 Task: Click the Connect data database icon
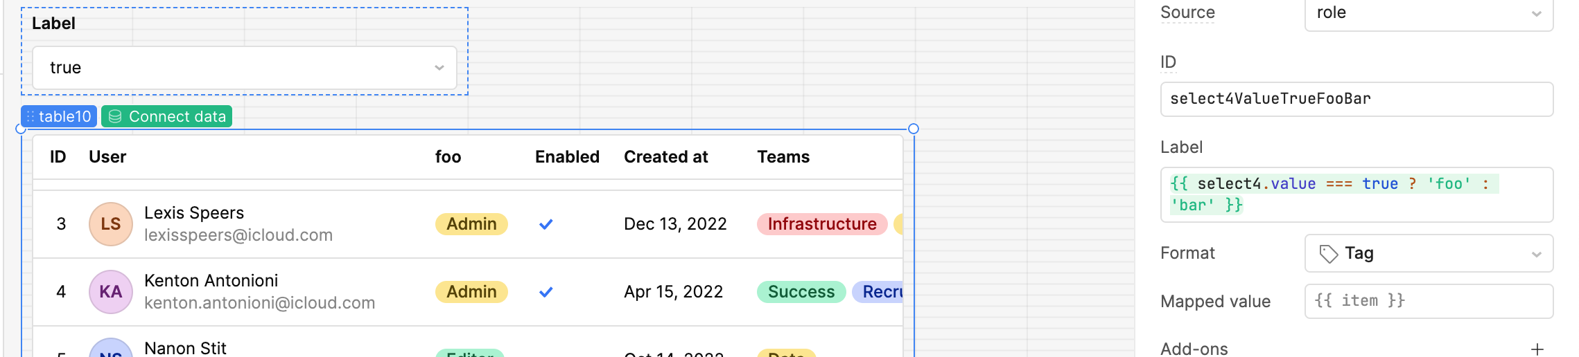(x=115, y=117)
